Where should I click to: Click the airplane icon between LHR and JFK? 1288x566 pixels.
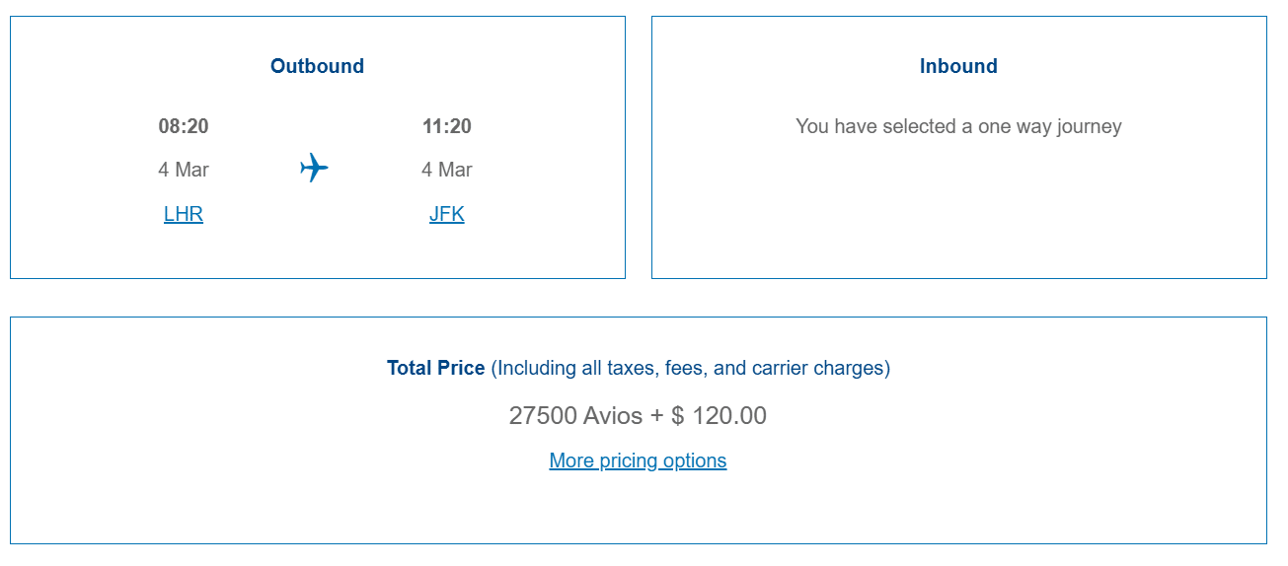(x=314, y=168)
